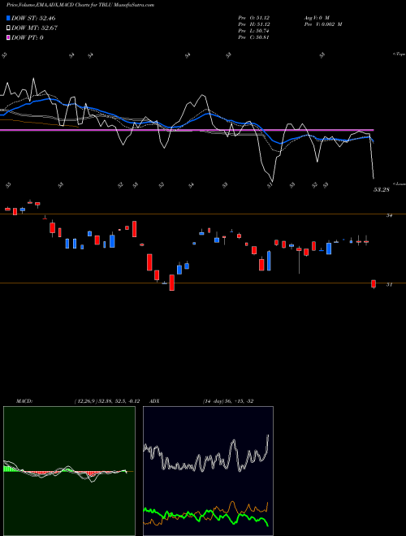Click the 'Pre H: 51.12' high value

pos(254,24)
